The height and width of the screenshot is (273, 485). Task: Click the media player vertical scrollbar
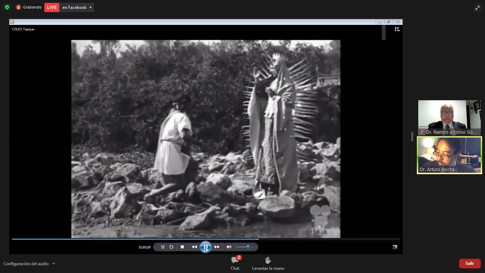384,32
